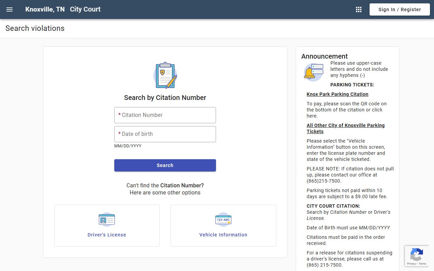
Task: Click Sign In / Register button
Action: point(399,9)
